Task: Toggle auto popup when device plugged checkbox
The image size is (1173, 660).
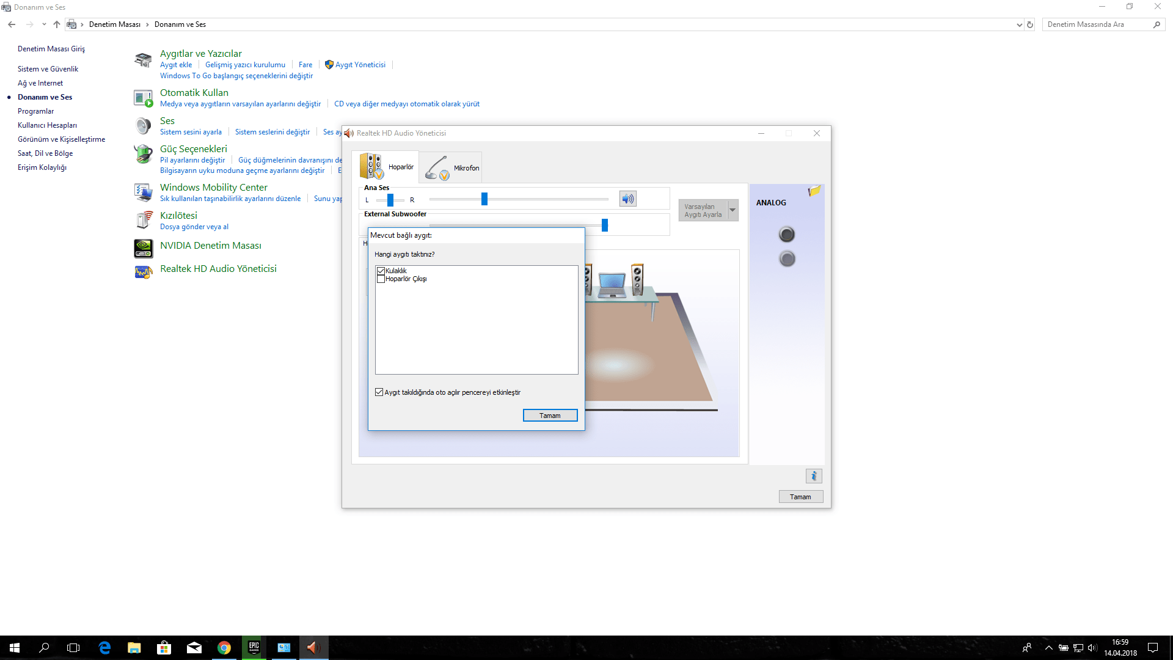Action: (379, 392)
